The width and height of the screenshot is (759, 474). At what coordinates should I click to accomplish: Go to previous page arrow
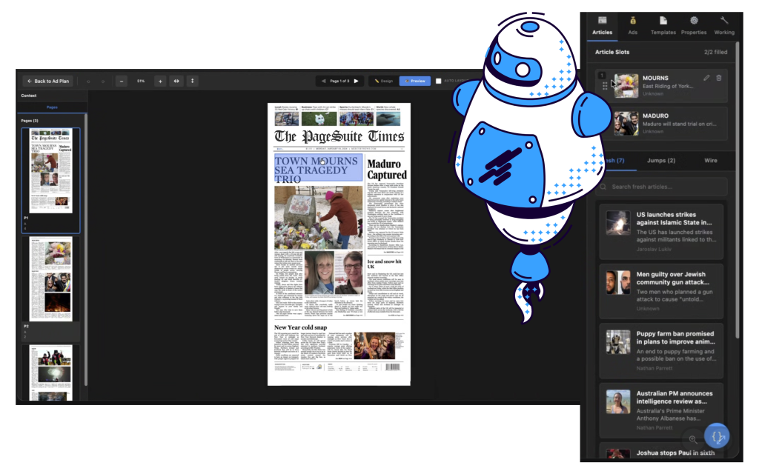click(323, 81)
